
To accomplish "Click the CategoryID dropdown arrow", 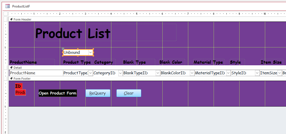I will (x=120, y=73).
